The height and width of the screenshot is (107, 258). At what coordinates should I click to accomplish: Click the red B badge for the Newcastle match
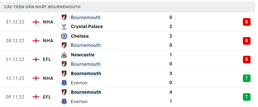click(x=247, y=60)
